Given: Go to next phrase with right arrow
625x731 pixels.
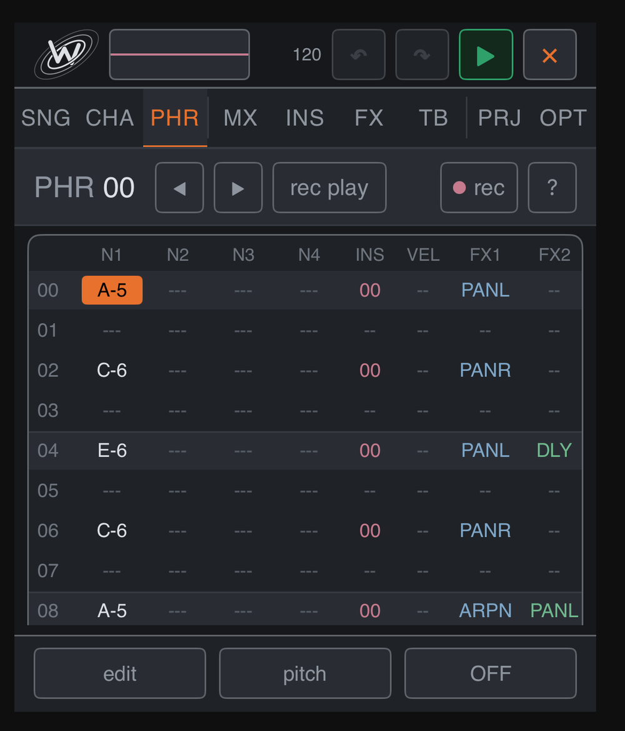Looking at the screenshot, I should coord(238,188).
